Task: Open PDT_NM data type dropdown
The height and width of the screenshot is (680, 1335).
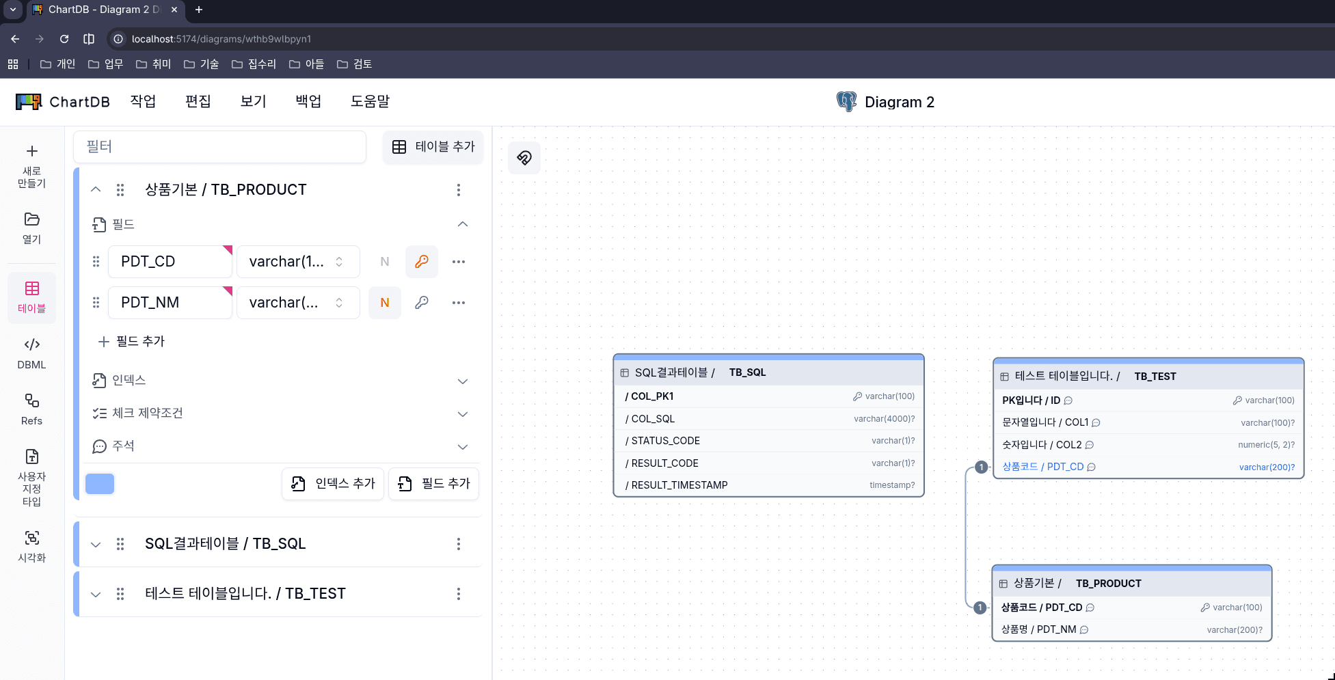Action: [x=298, y=303]
